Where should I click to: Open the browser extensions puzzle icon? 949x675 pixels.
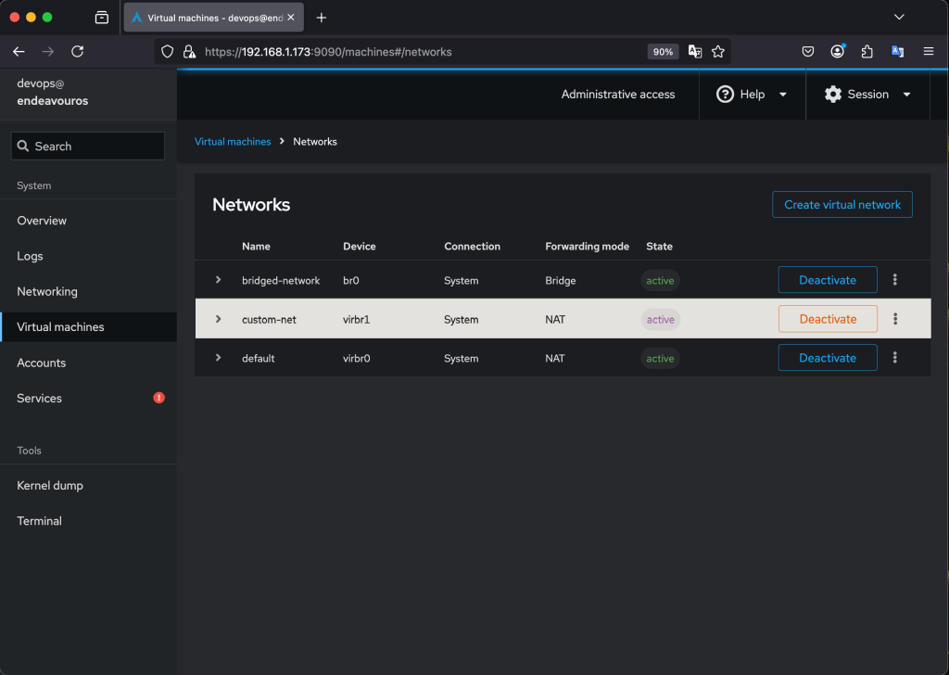click(867, 52)
